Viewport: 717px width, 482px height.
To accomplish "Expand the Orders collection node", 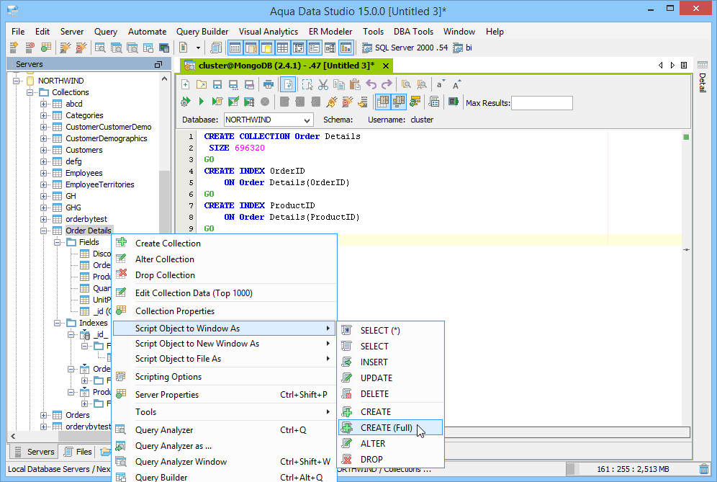I will (x=43, y=416).
